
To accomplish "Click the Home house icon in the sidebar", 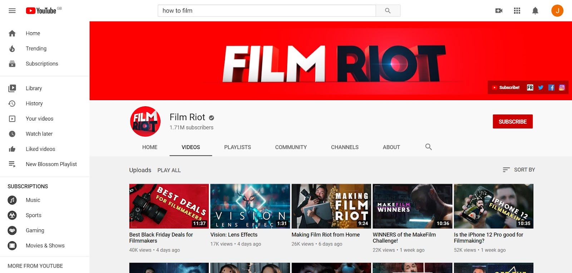I will click(12, 33).
